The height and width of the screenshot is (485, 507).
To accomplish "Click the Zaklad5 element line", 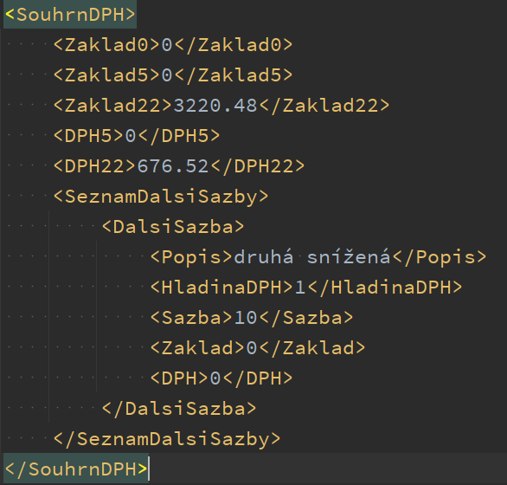I will pyautogui.click(x=173, y=75).
